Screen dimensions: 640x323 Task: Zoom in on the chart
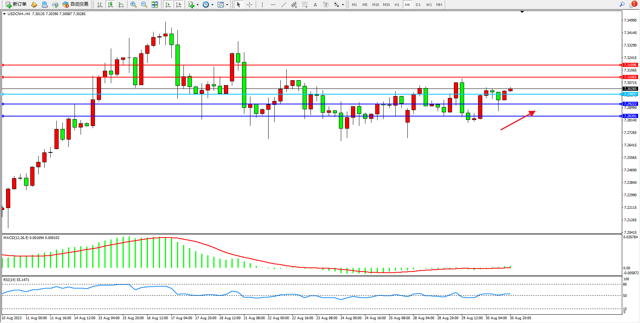pyautogui.click(x=133, y=5)
